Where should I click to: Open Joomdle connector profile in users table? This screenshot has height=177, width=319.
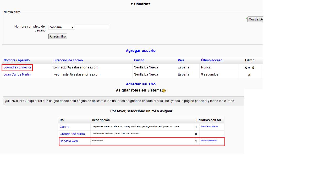coord(17,67)
